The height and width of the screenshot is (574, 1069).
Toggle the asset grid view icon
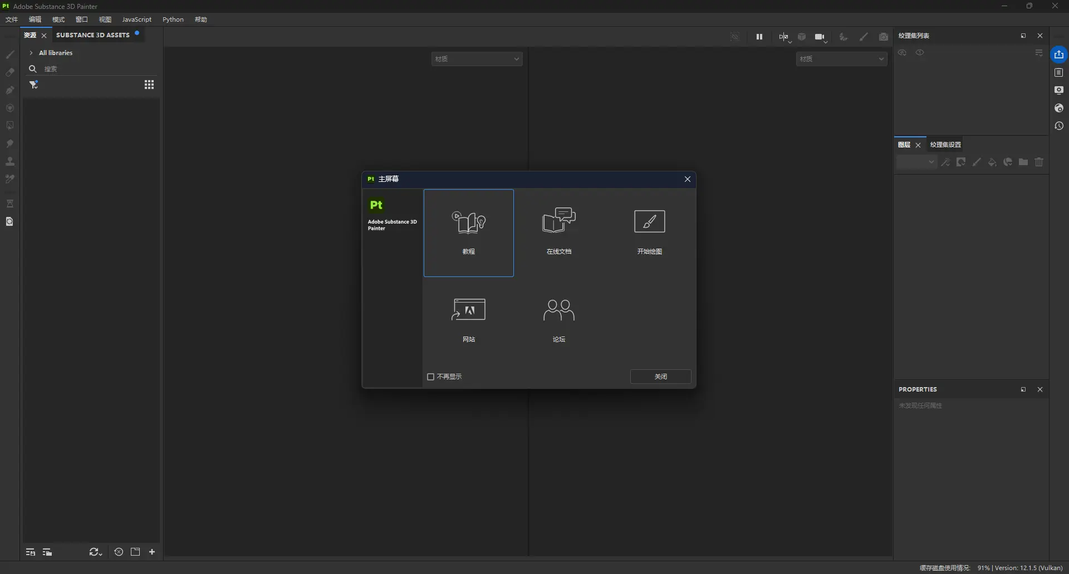(149, 85)
